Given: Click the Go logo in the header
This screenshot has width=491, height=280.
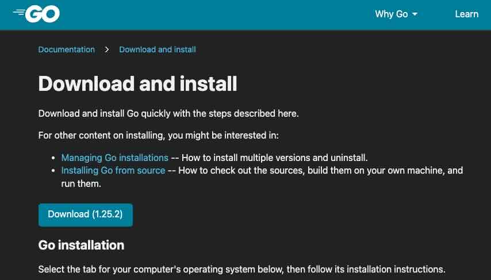Looking at the screenshot, I should 37,14.
